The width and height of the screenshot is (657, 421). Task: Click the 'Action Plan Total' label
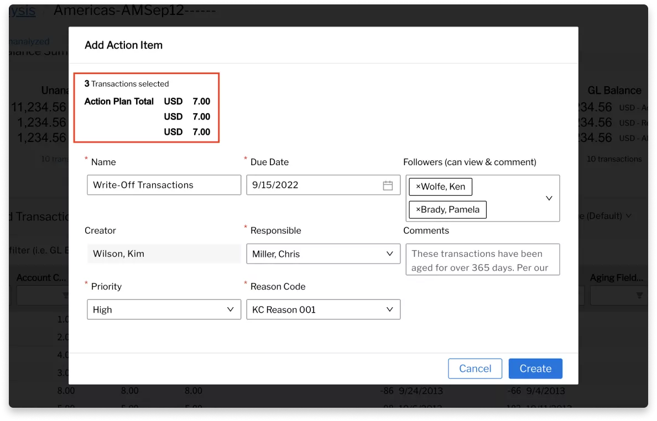coord(119,101)
